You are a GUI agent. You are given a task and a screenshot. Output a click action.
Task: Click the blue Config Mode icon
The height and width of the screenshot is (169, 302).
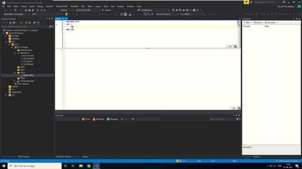130,14
